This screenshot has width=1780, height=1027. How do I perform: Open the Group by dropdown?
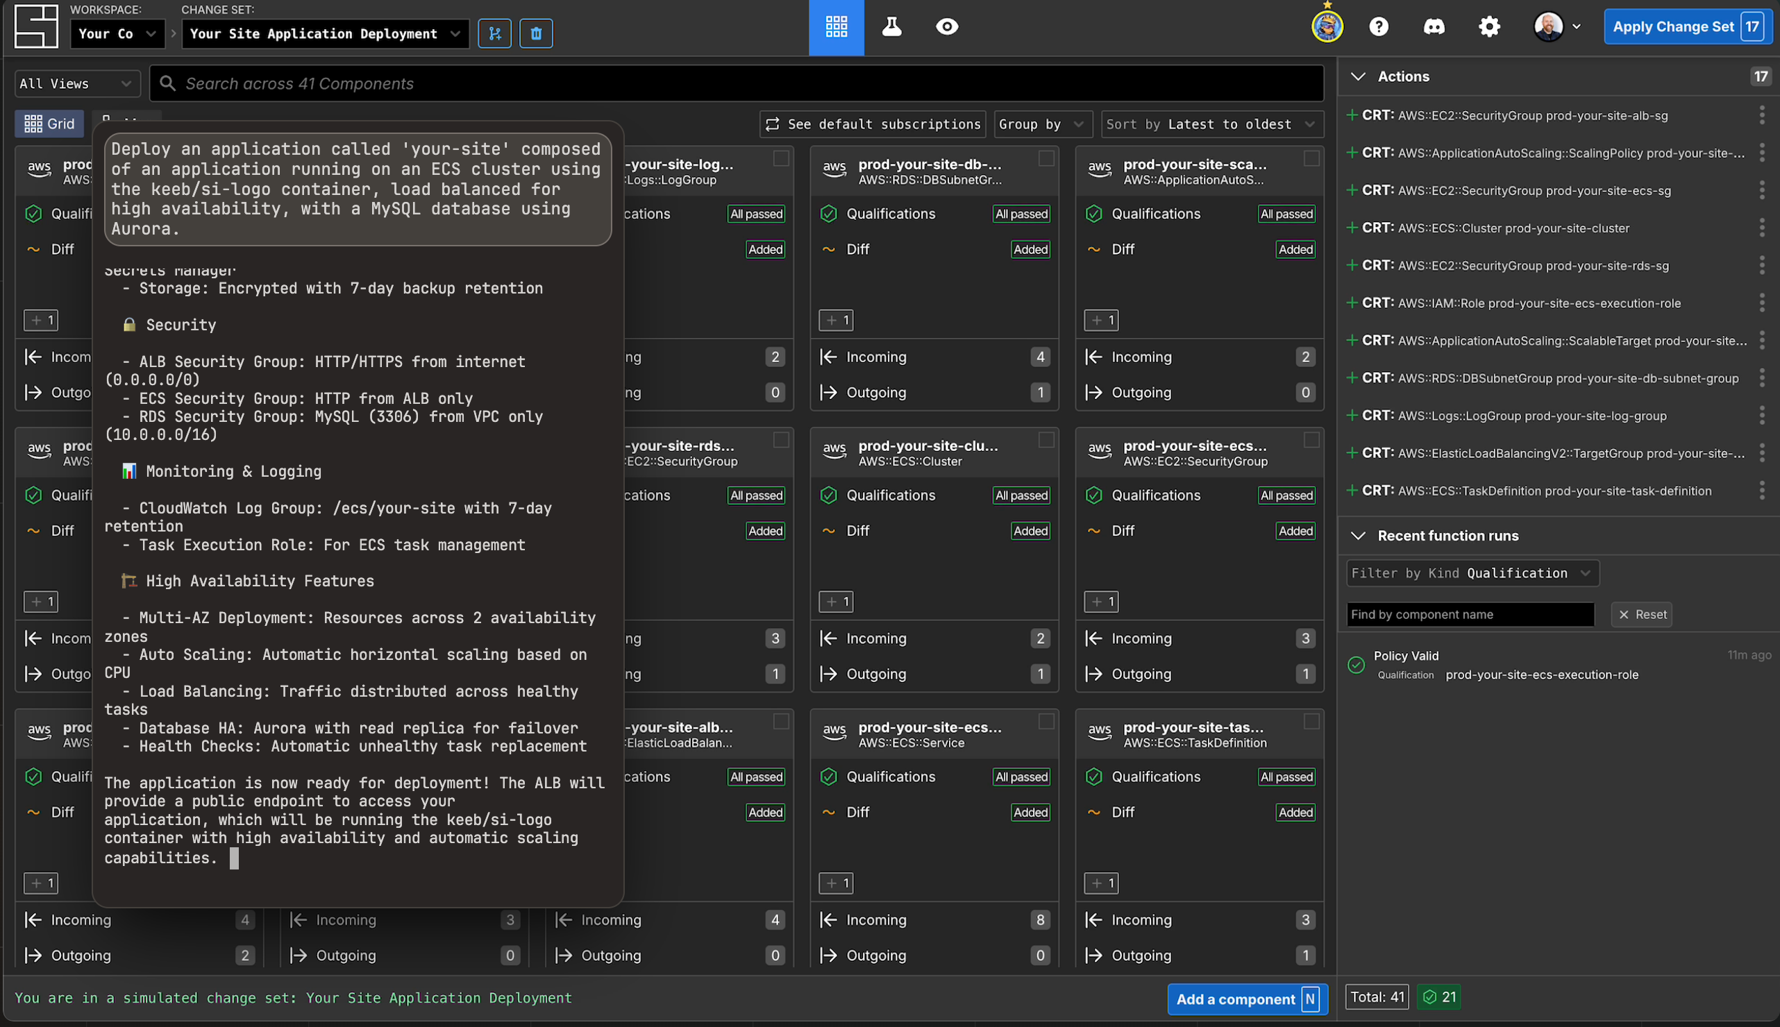(1042, 124)
